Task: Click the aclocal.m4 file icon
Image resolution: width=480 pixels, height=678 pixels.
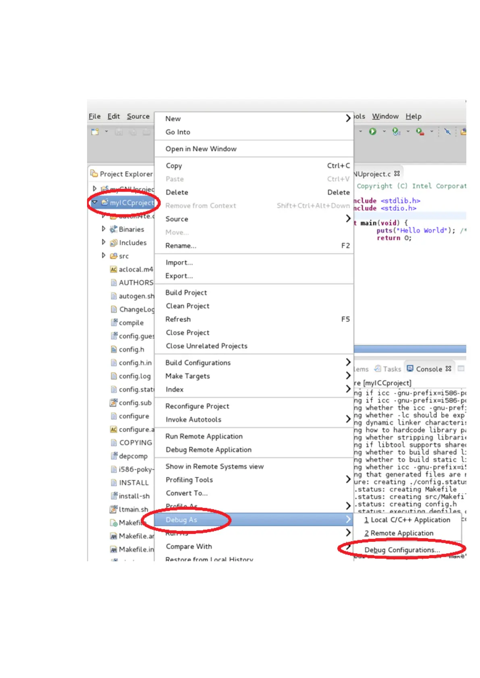Action: (x=114, y=269)
